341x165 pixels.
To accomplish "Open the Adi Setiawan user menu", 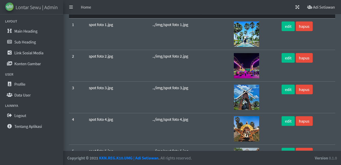I will coord(321,7).
